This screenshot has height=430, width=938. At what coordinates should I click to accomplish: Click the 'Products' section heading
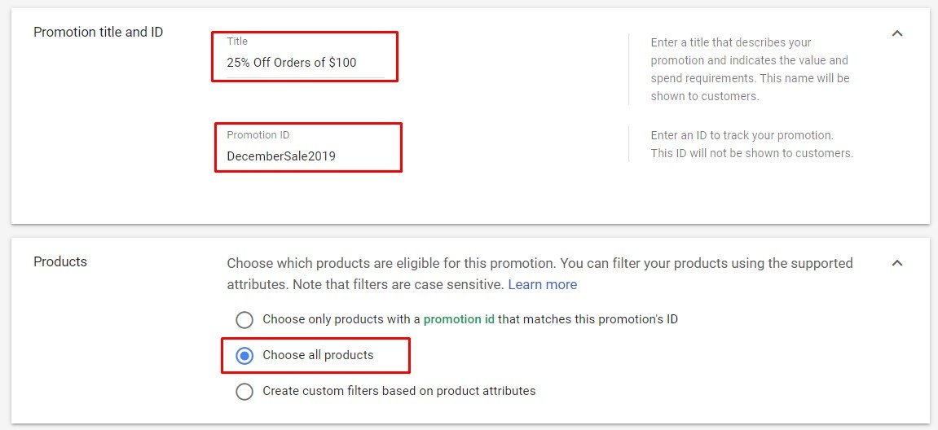click(x=60, y=261)
